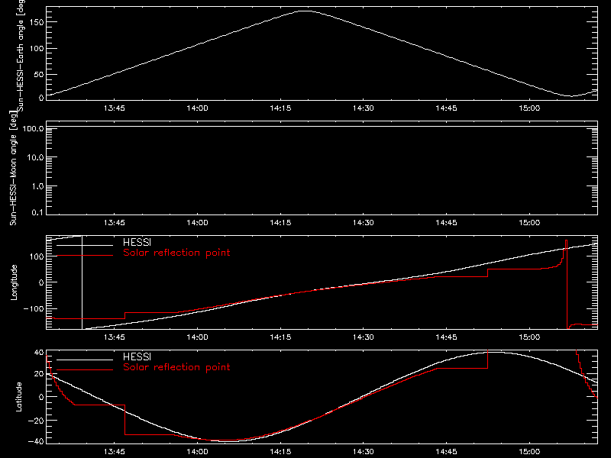Click 15:00 time label under Latitude plot

click(x=529, y=452)
